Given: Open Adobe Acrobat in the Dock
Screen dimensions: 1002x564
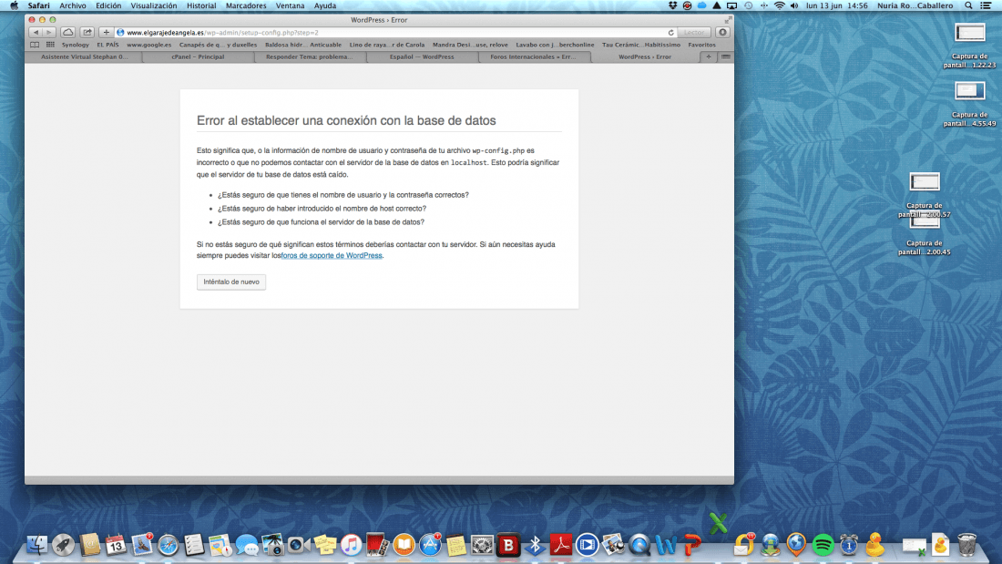Looking at the screenshot, I should click(560, 545).
